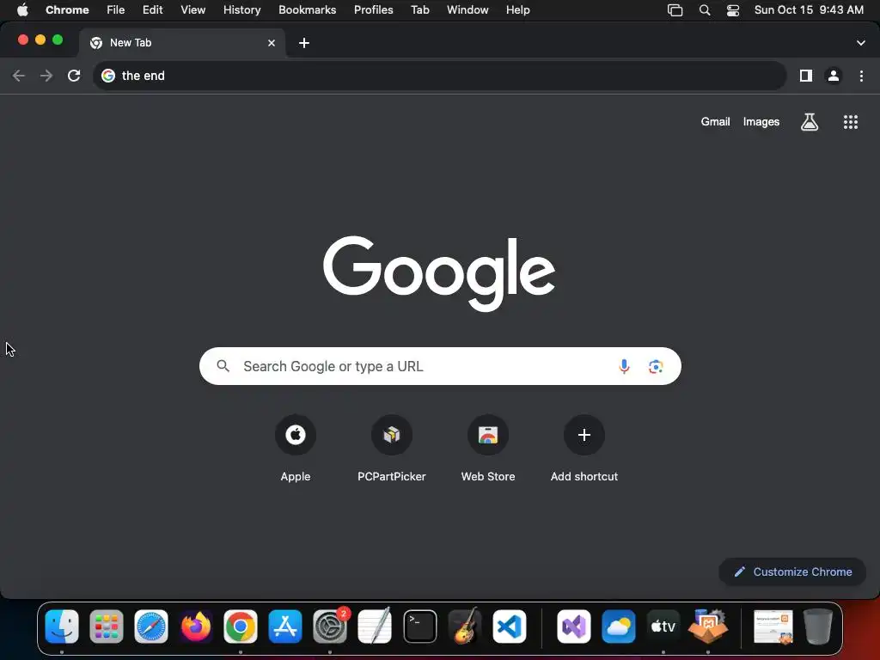
Task: Open Control Center in menu bar
Action: [x=732, y=10]
